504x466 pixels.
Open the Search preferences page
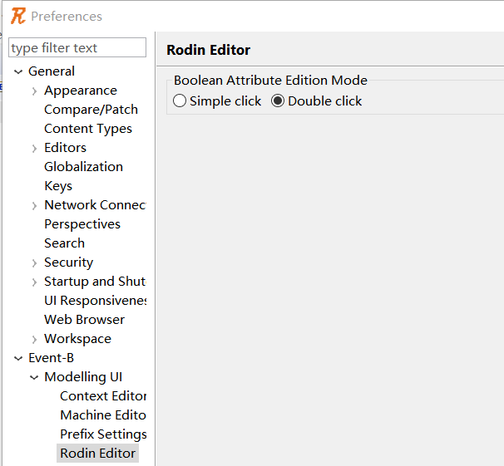[64, 243]
